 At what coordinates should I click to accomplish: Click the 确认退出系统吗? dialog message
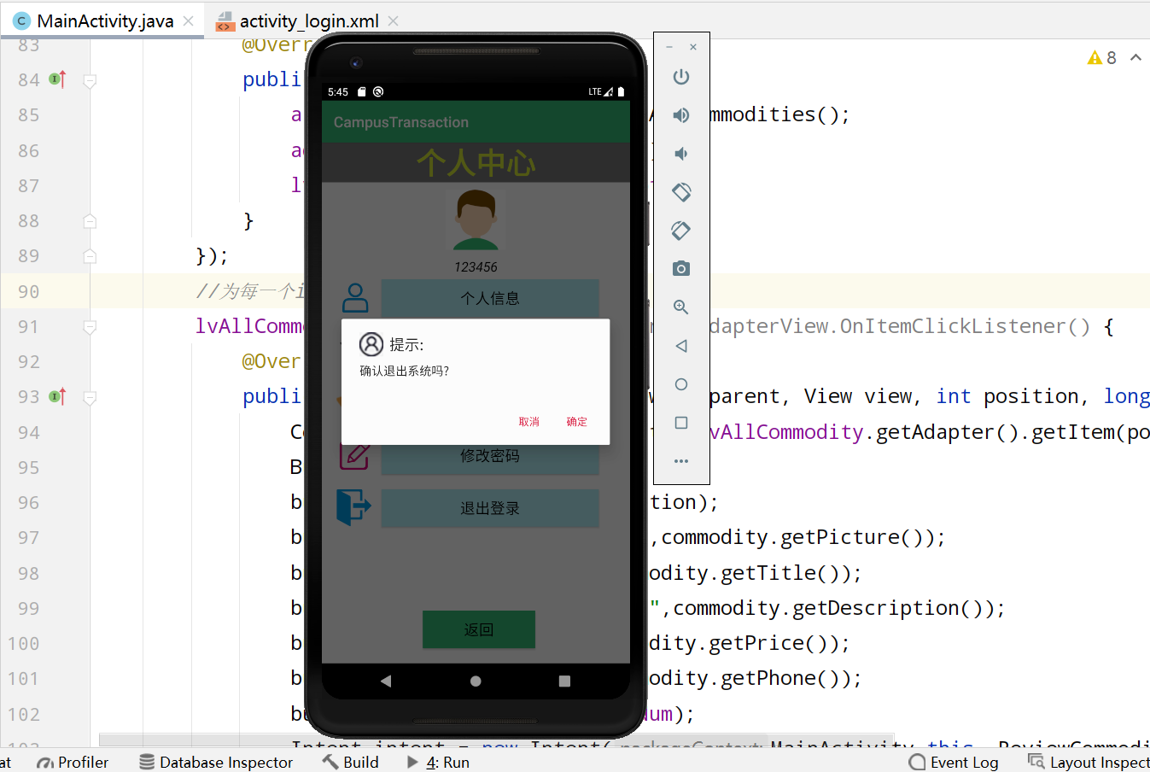point(405,371)
